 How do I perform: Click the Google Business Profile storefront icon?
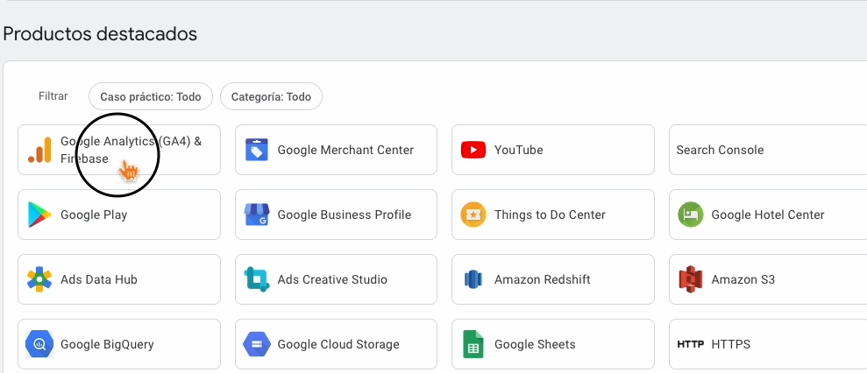(x=256, y=215)
